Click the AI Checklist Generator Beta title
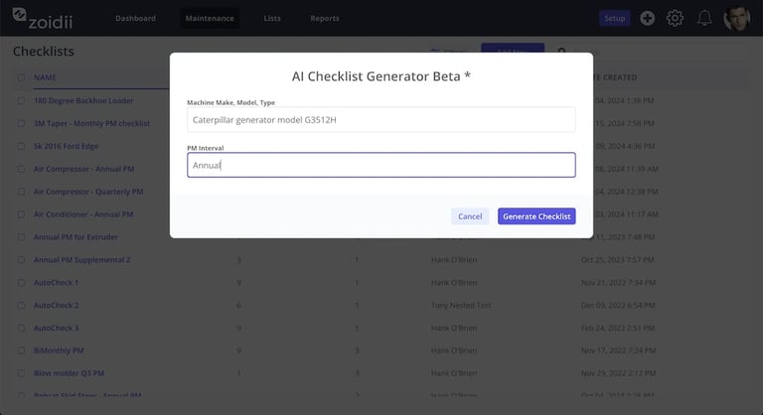This screenshot has height=415, width=763. [381, 75]
